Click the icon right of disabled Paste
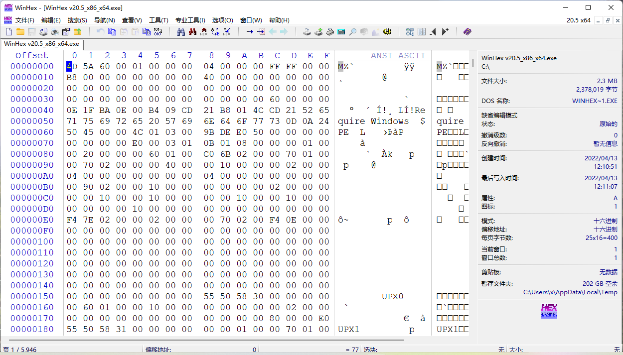The image size is (623, 355). pyautogui.click(x=147, y=32)
